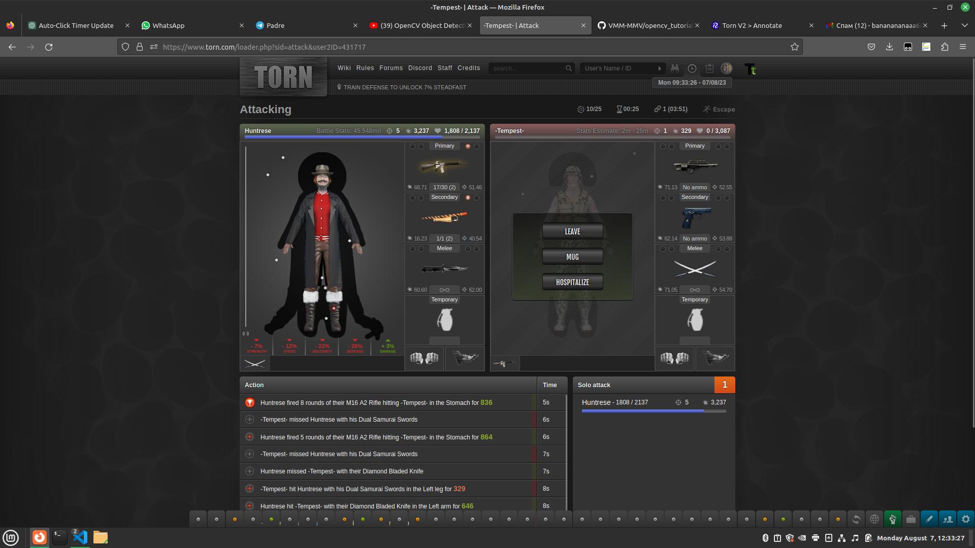Viewport: 975px width, 548px height.
Task: Click the damage +3% modifier
Action: (387, 347)
